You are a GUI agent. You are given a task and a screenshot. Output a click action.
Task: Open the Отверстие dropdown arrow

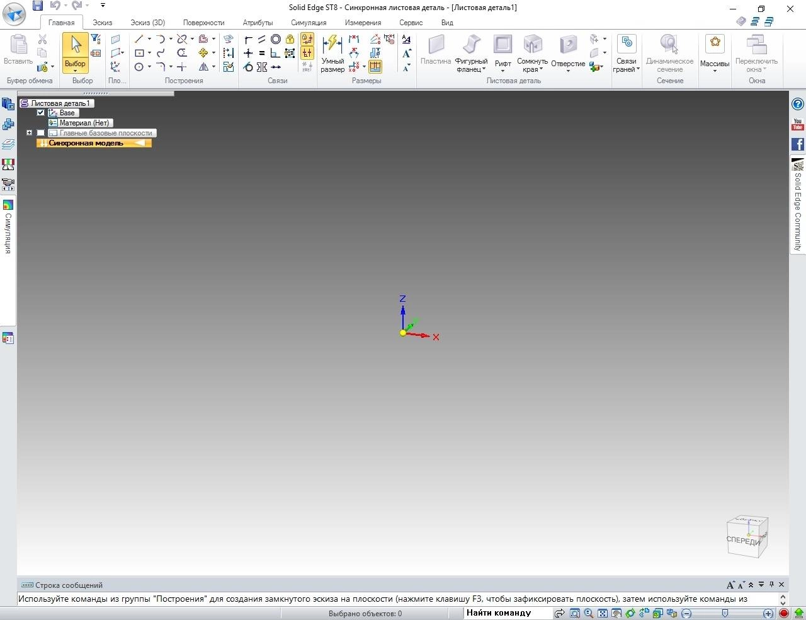point(568,71)
